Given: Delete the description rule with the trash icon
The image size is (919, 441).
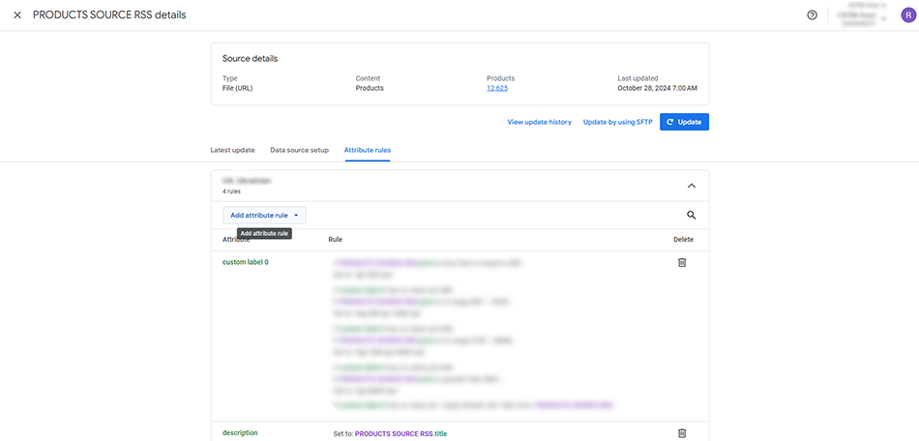Looking at the screenshot, I should (x=681, y=433).
